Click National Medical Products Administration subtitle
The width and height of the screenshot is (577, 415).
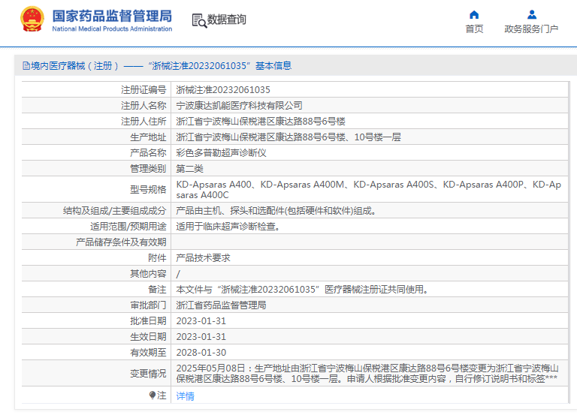click(x=112, y=29)
